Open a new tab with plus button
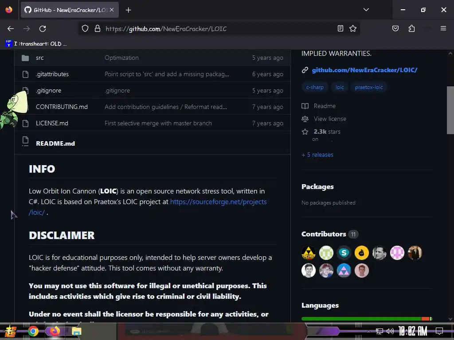The width and height of the screenshot is (454, 340). click(129, 10)
